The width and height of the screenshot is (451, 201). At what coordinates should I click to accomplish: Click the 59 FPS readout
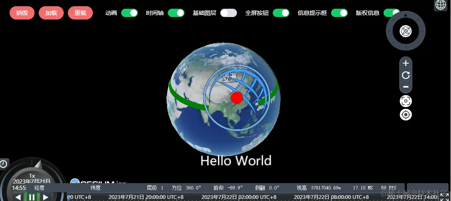[389, 188]
